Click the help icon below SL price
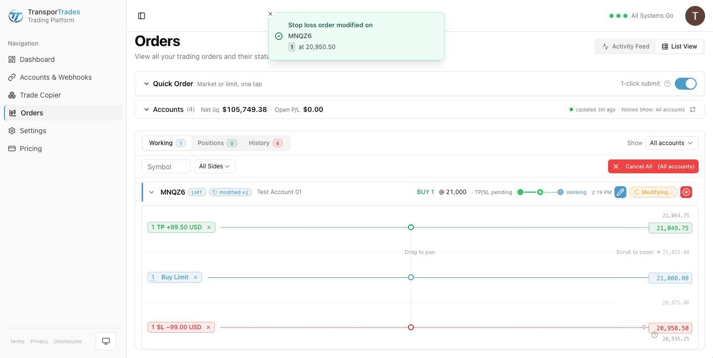This screenshot has width=713, height=358. click(655, 335)
